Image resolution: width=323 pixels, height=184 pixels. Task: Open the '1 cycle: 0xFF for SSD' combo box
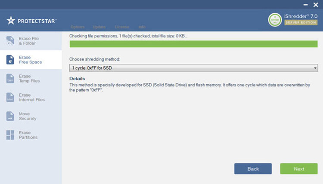193,68
